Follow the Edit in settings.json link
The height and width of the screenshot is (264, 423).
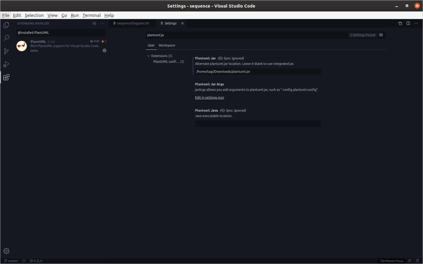click(209, 97)
